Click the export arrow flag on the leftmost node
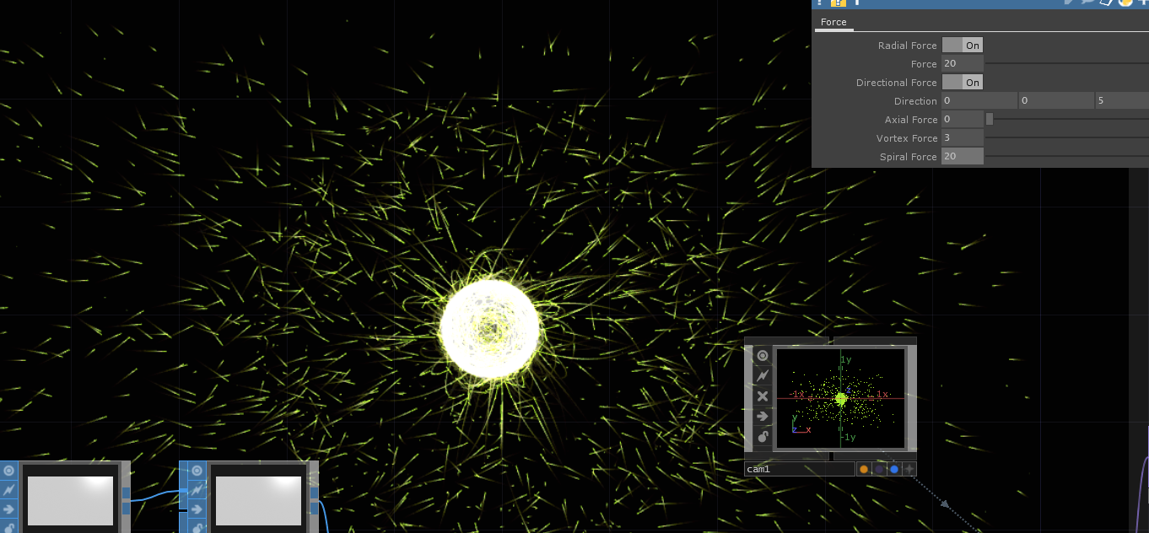This screenshot has height=533, width=1149. (7, 510)
